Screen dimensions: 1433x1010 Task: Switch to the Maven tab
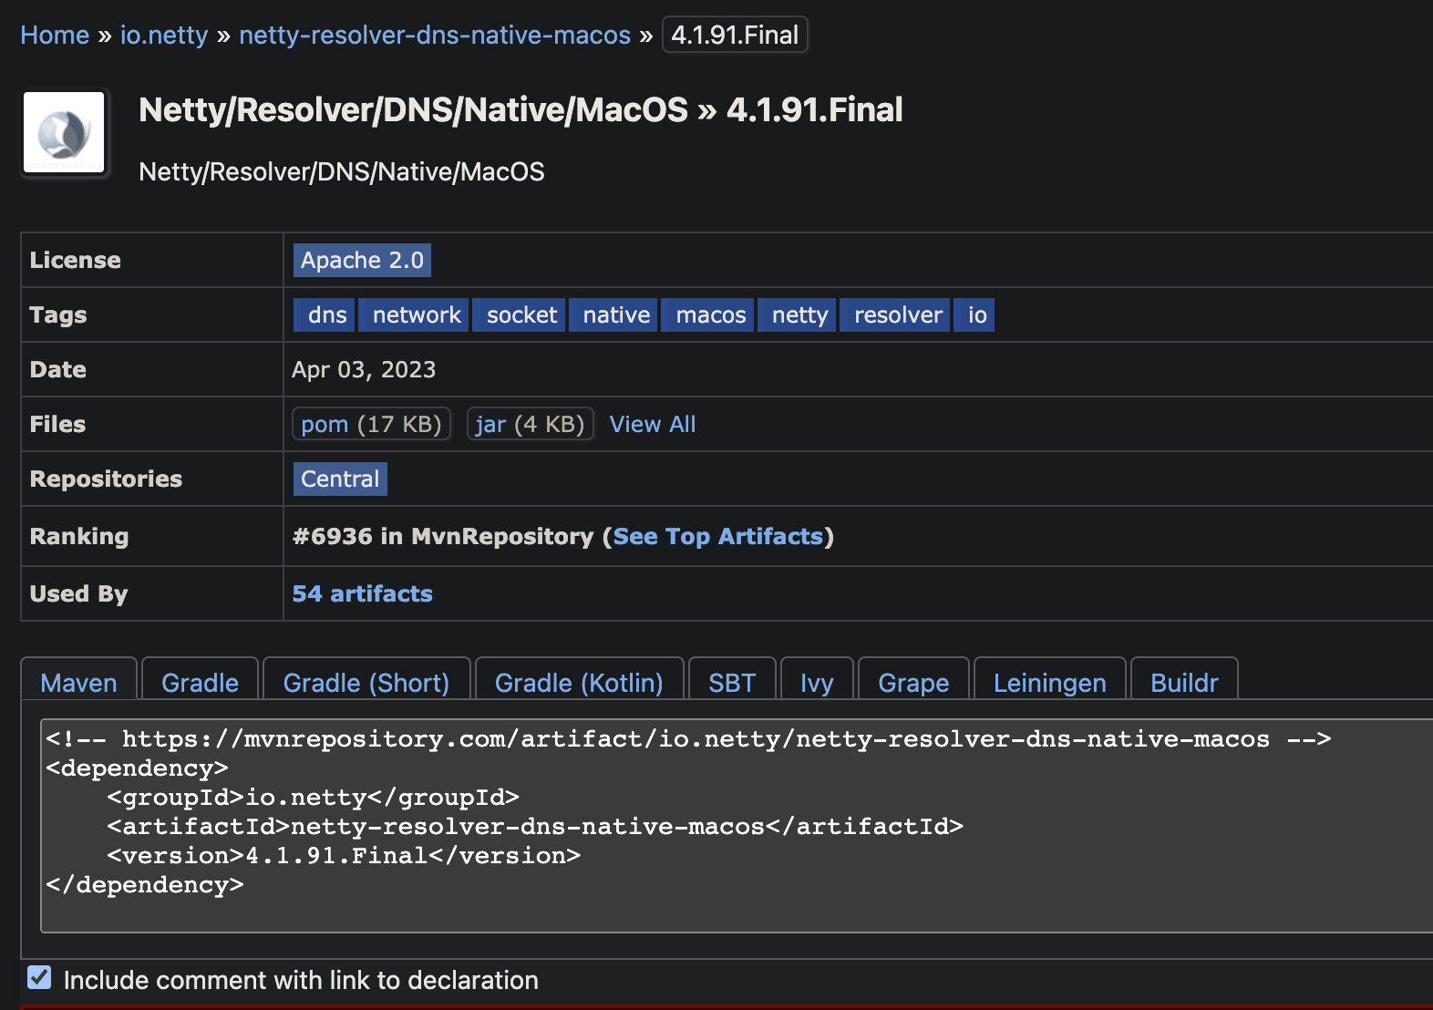coord(79,679)
